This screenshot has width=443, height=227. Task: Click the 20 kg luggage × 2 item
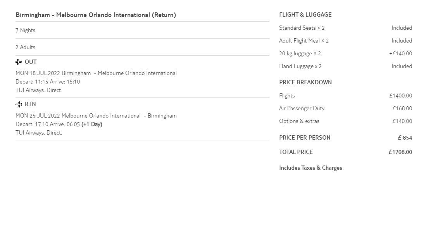click(300, 54)
